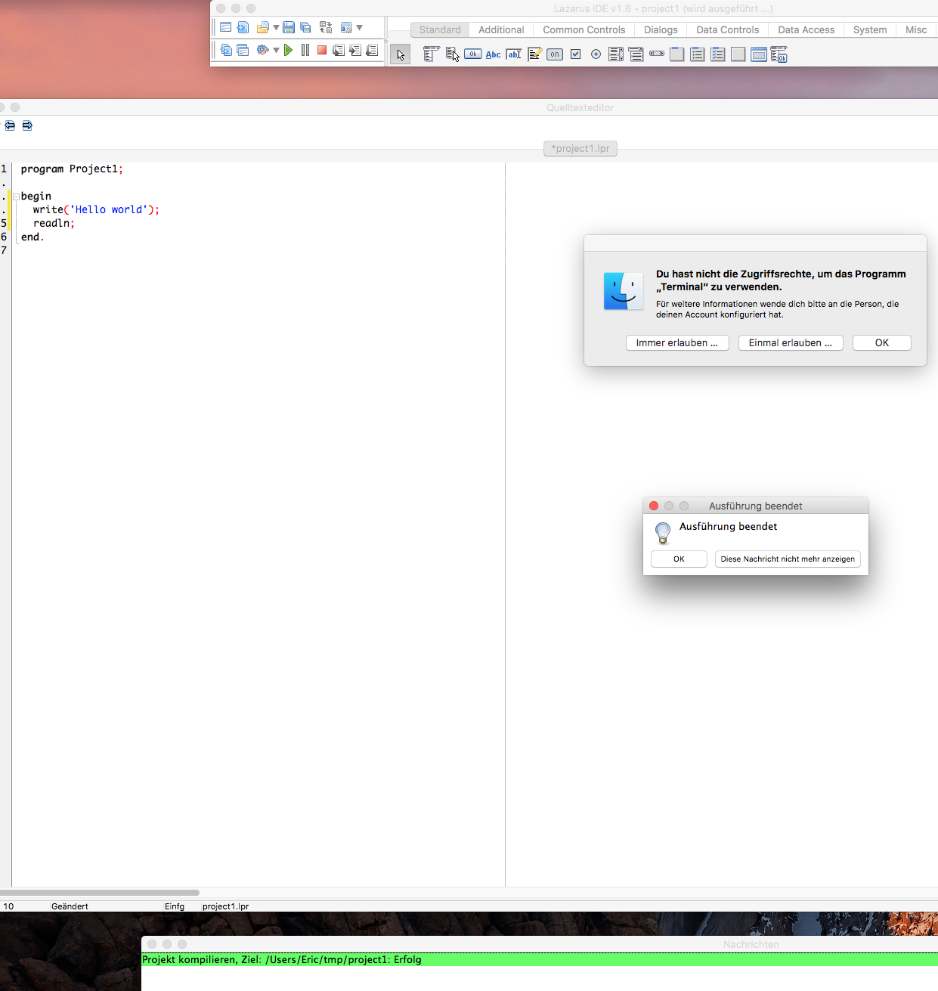Jump back using the editor's left arrow icon
The image size is (938, 991).
(x=10, y=126)
